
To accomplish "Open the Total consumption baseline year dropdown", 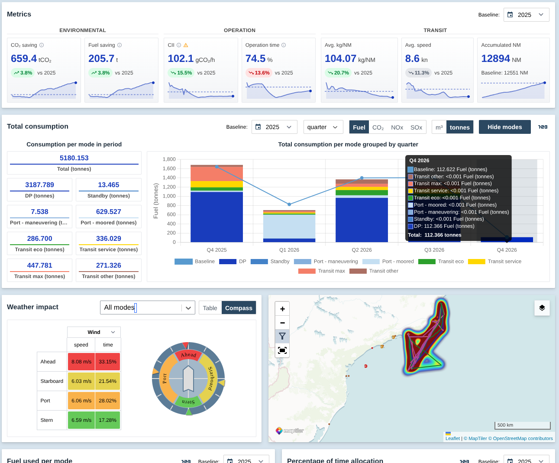I will 274,127.
